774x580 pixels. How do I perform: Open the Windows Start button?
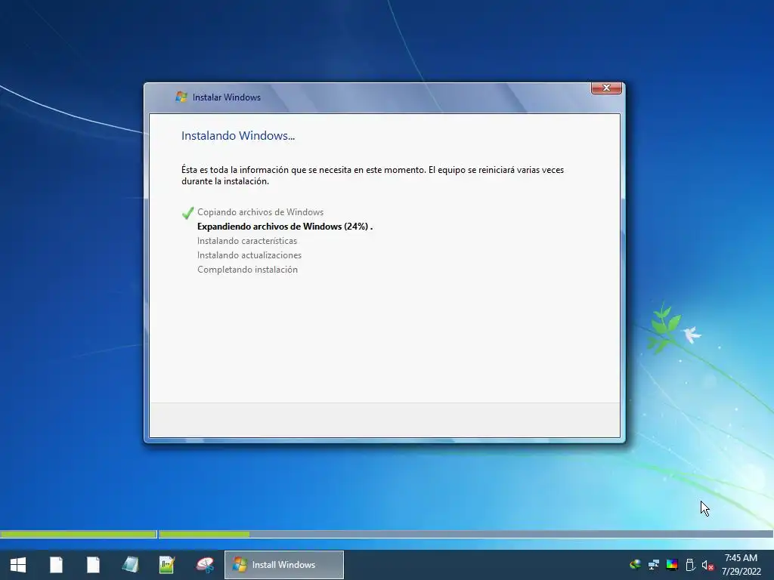(x=18, y=565)
